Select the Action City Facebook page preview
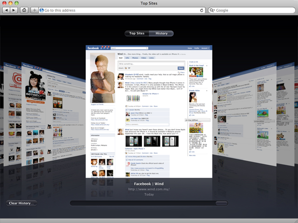The height and width of the screenshot is (223, 298). (x=53, y=115)
